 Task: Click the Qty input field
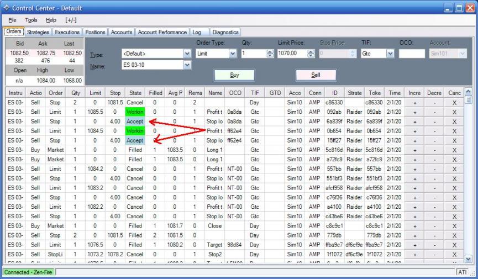click(x=254, y=54)
